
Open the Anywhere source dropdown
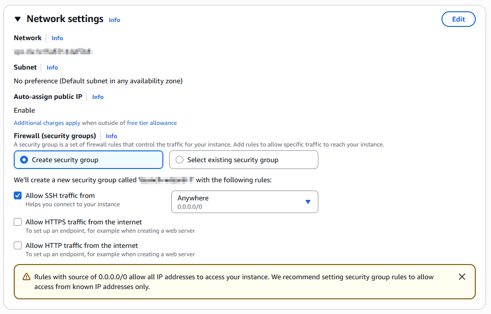244,201
